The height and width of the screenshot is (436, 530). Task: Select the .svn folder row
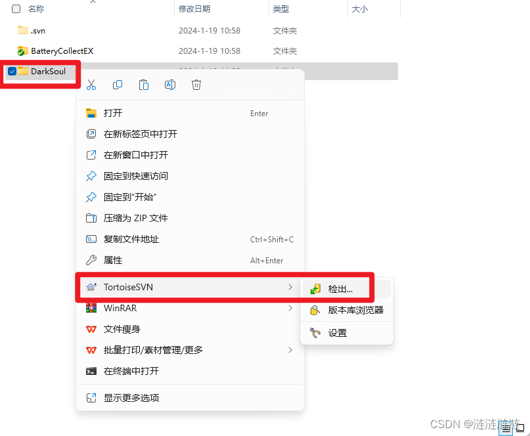pyautogui.click(x=201, y=31)
